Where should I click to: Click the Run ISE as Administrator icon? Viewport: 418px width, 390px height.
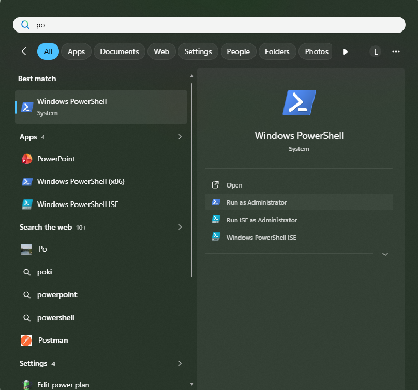pyautogui.click(x=216, y=220)
